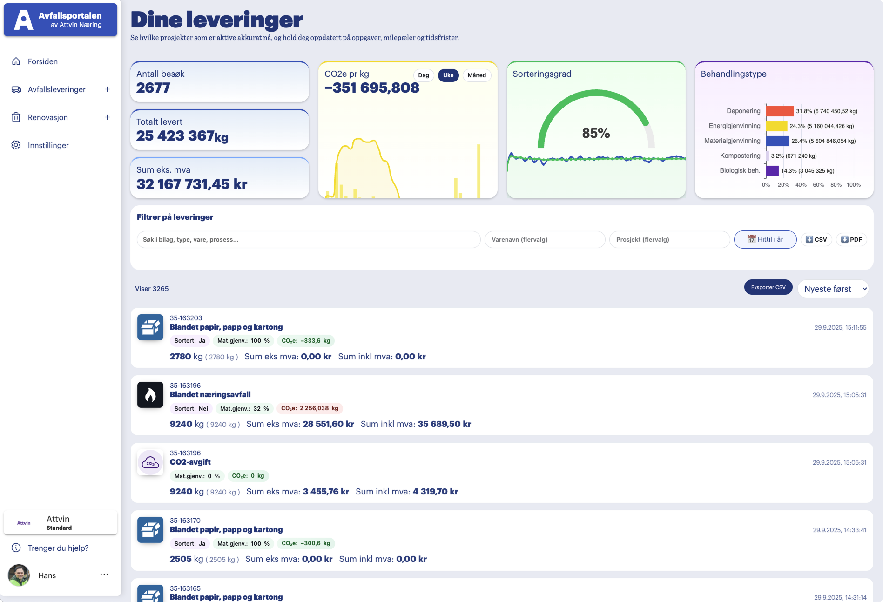Click the paper box icon for delivery 35-163203
This screenshot has height=602, width=883.
pyautogui.click(x=150, y=327)
